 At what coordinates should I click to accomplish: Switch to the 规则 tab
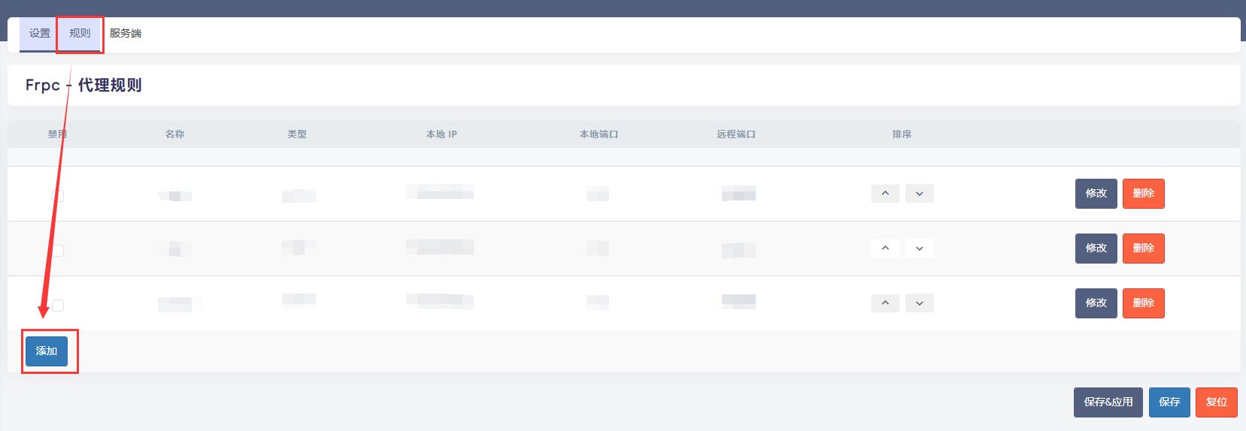pos(80,34)
